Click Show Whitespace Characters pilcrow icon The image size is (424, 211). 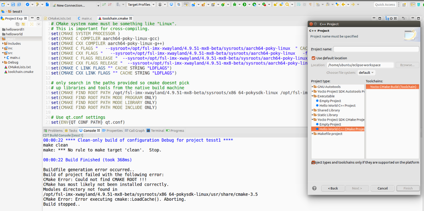pos(310,5)
